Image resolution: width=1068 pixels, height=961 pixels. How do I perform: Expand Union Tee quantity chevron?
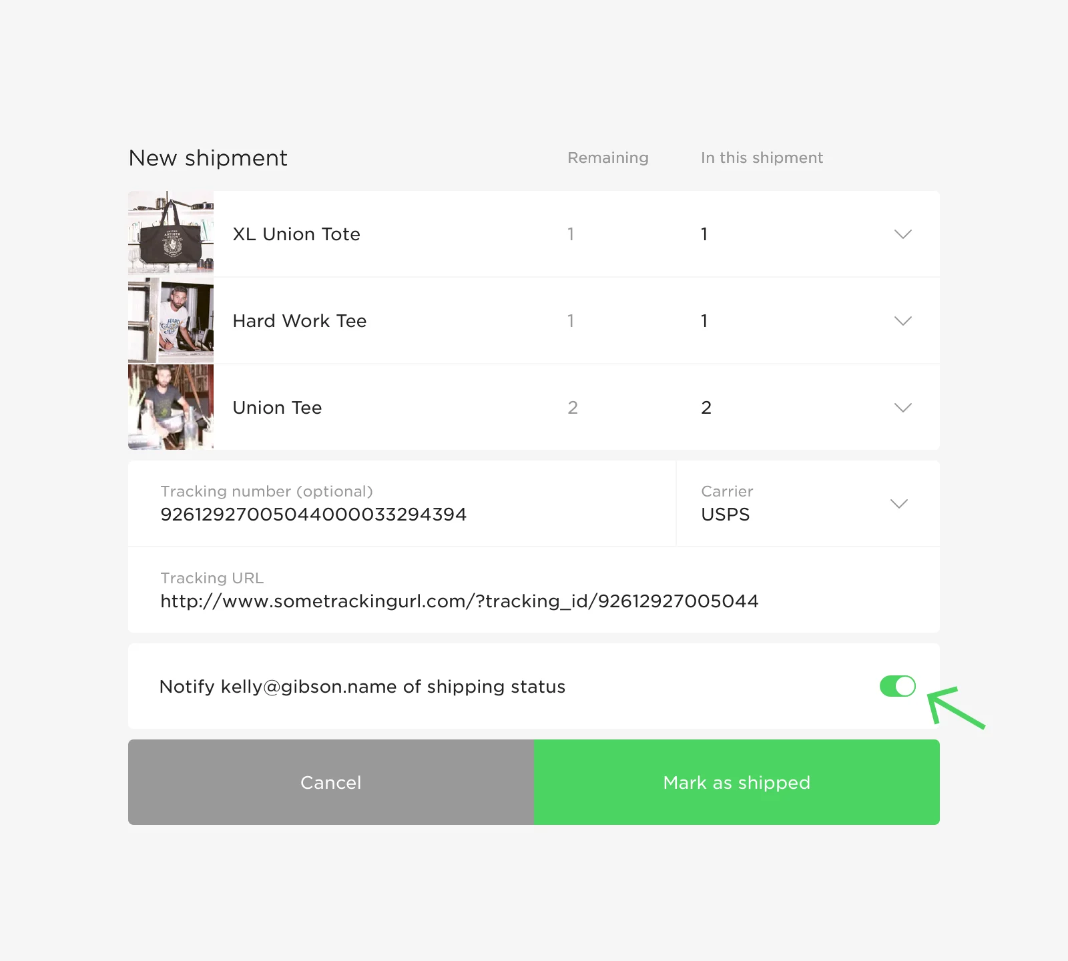click(x=902, y=408)
